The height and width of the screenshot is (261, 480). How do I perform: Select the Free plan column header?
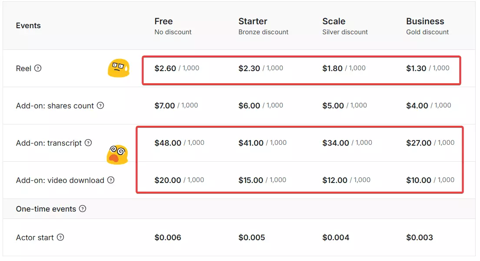pos(163,21)
